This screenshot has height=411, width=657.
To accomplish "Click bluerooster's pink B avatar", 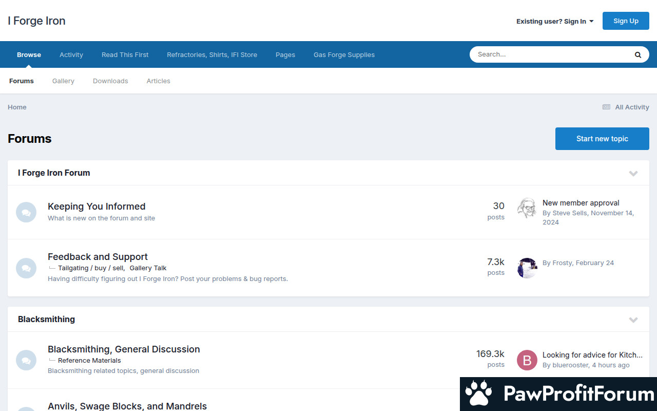I will tap(527, 360).
